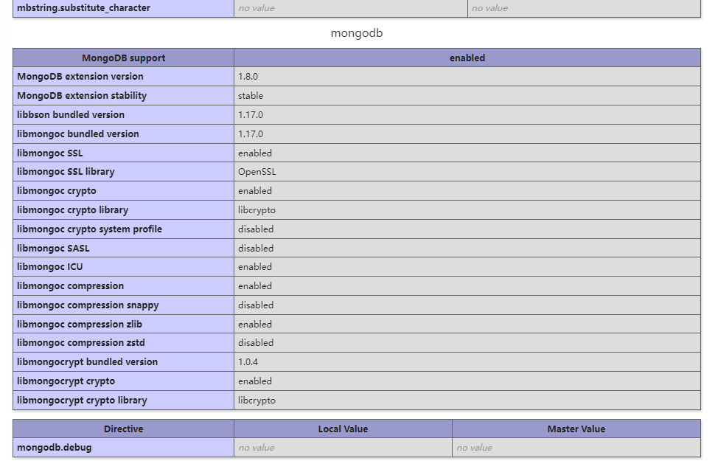
Task: Select "libmongoc compression snappy" label
Action: pos(88,305)
